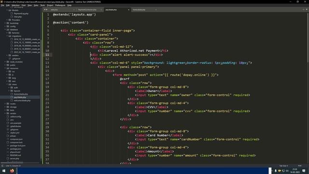
Task: Select the storage folder
Action: pos(13,107)
